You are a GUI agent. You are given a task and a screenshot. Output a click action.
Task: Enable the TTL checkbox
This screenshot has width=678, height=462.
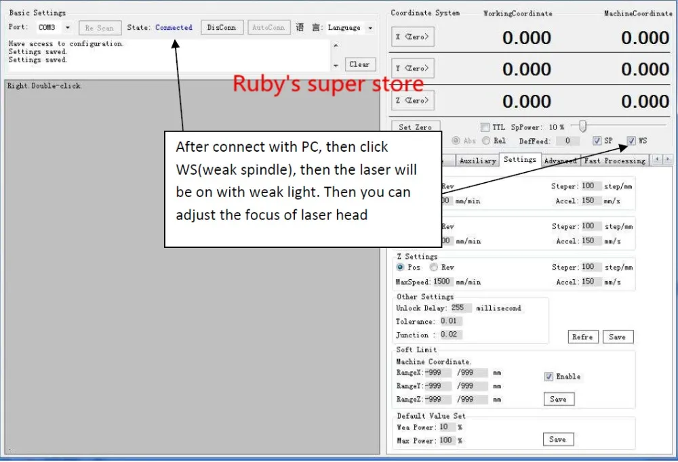click(x=485, y=127)
